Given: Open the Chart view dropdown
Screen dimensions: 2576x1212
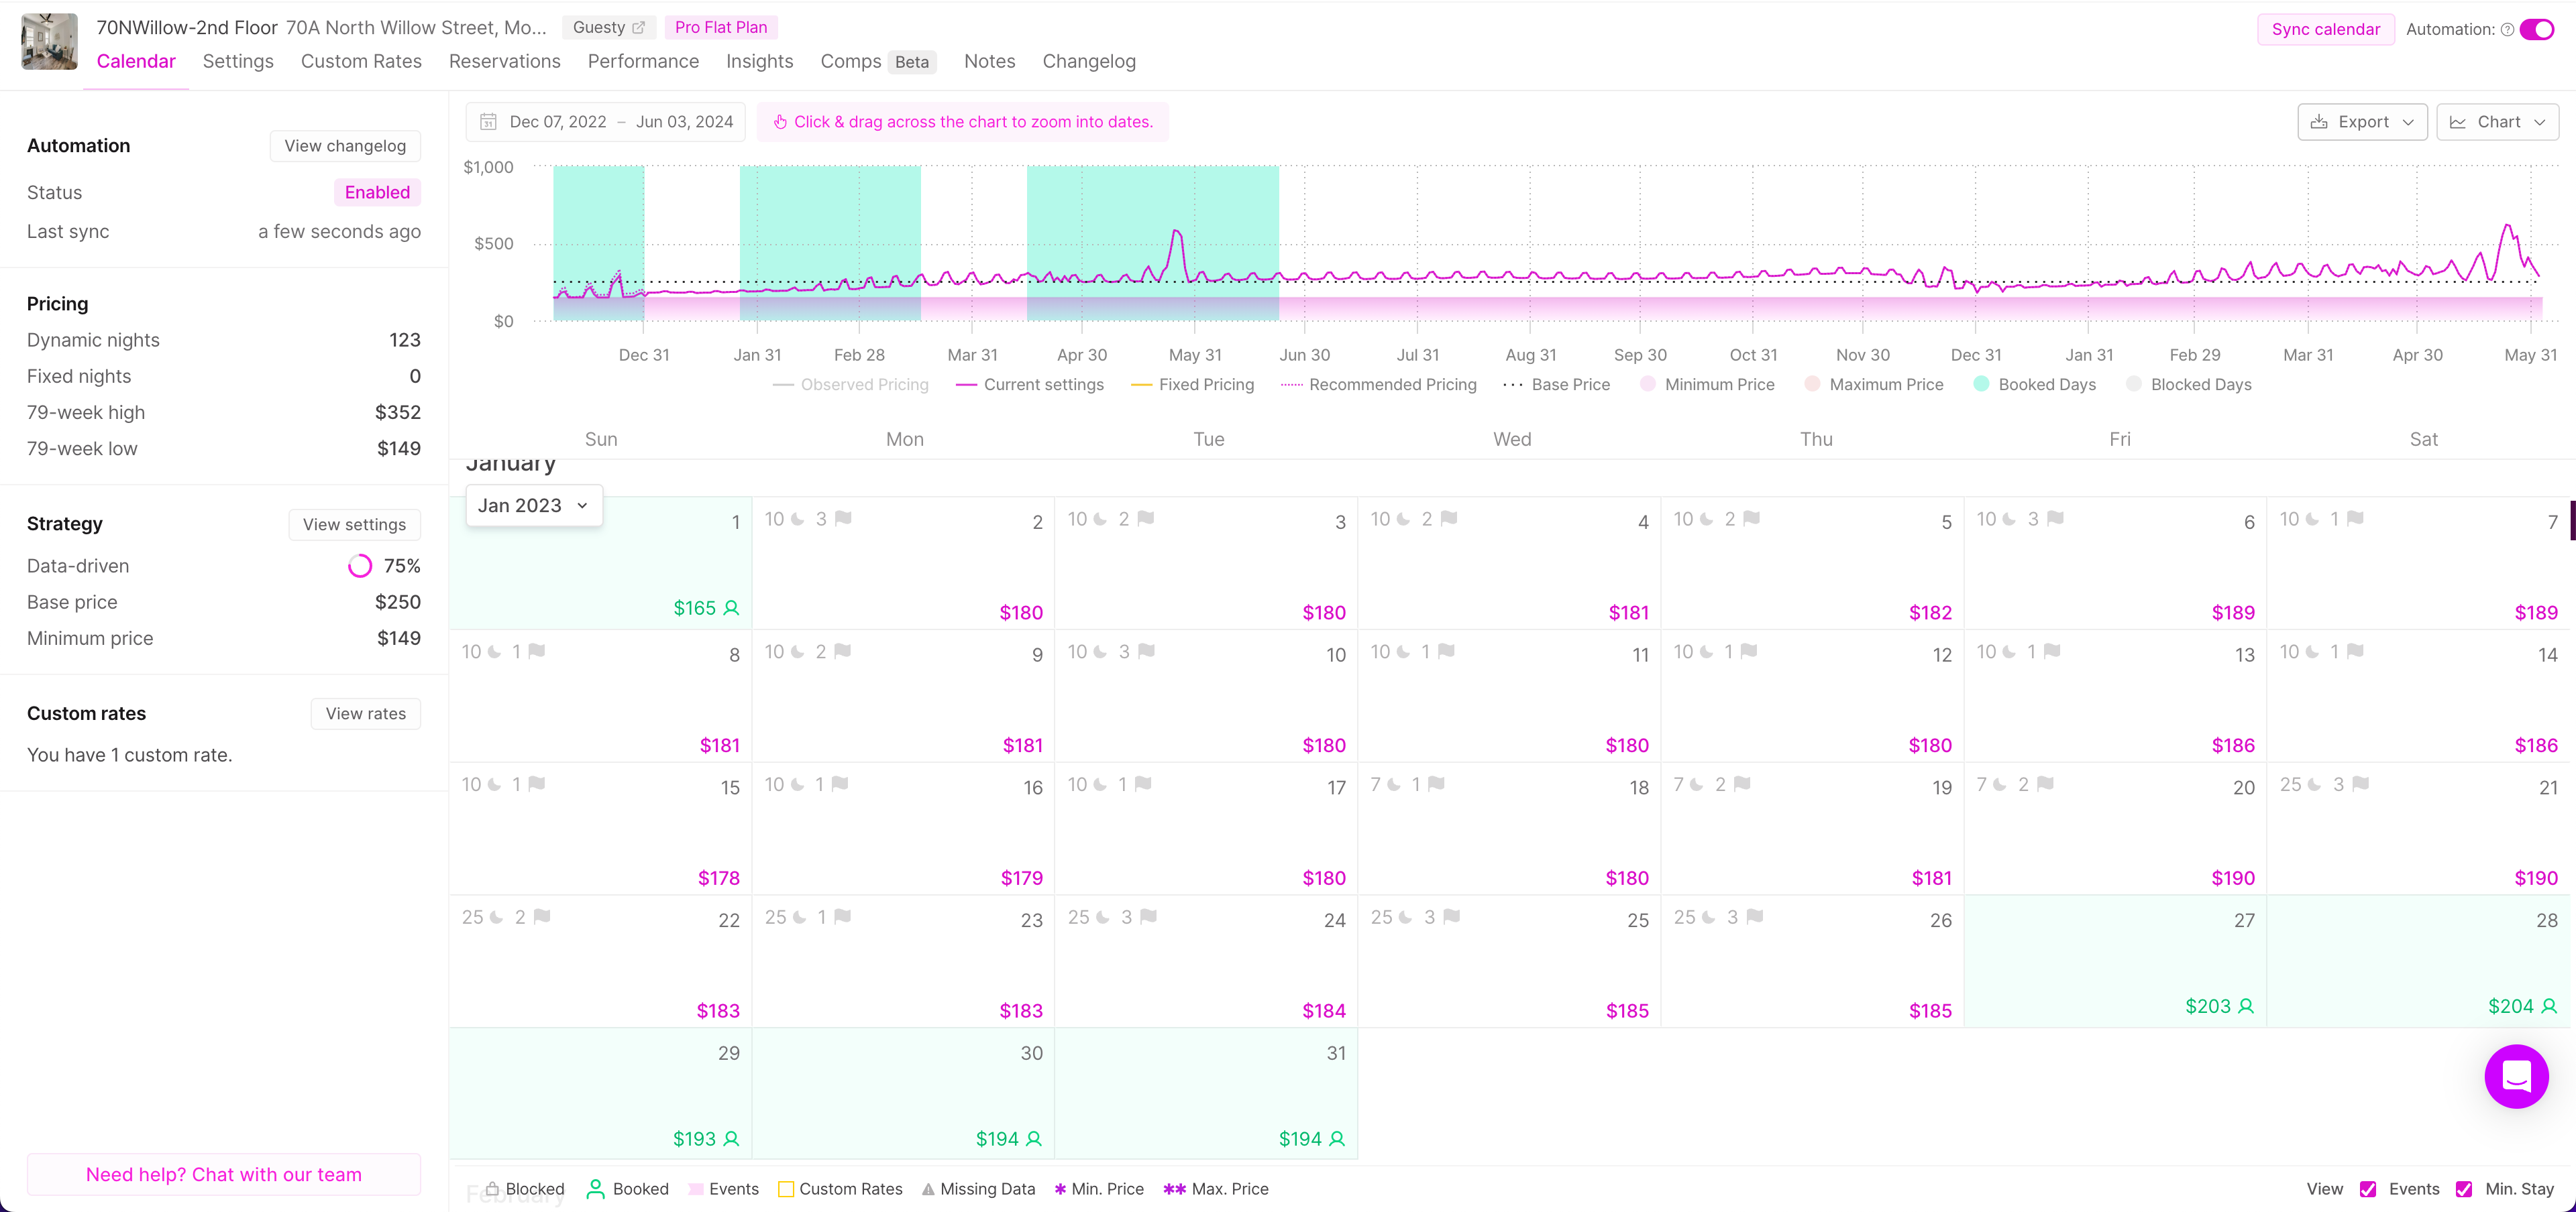Looking at the screenshot, I should pos(2497,122).
